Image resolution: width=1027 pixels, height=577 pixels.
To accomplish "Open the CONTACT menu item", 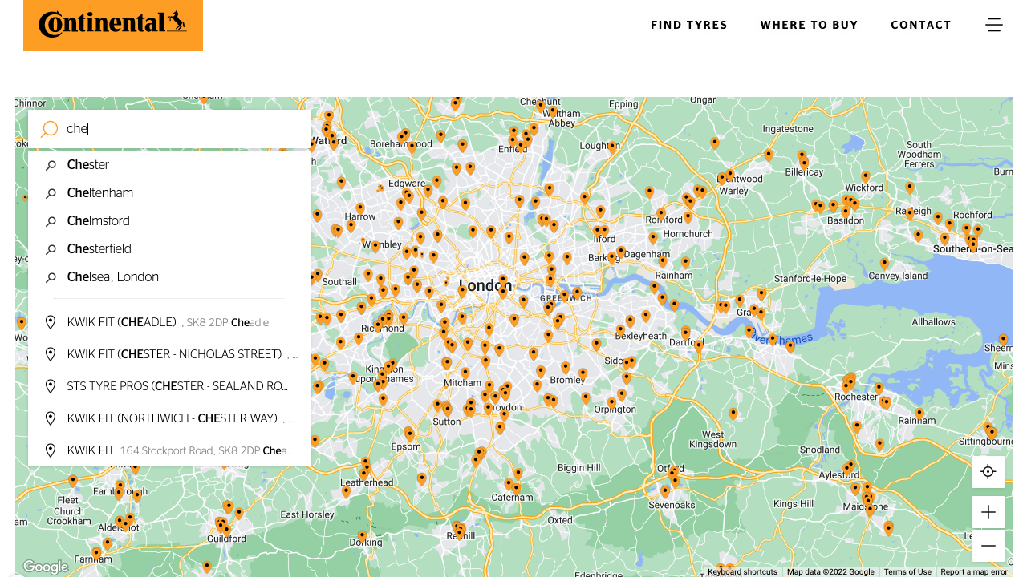I will [x=921, y=25].
